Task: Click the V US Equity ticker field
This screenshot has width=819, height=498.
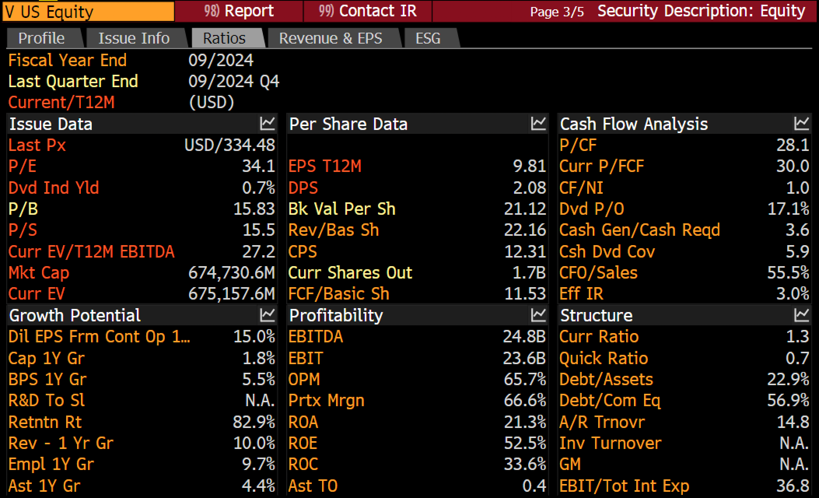Action: (x=88, y=11)
